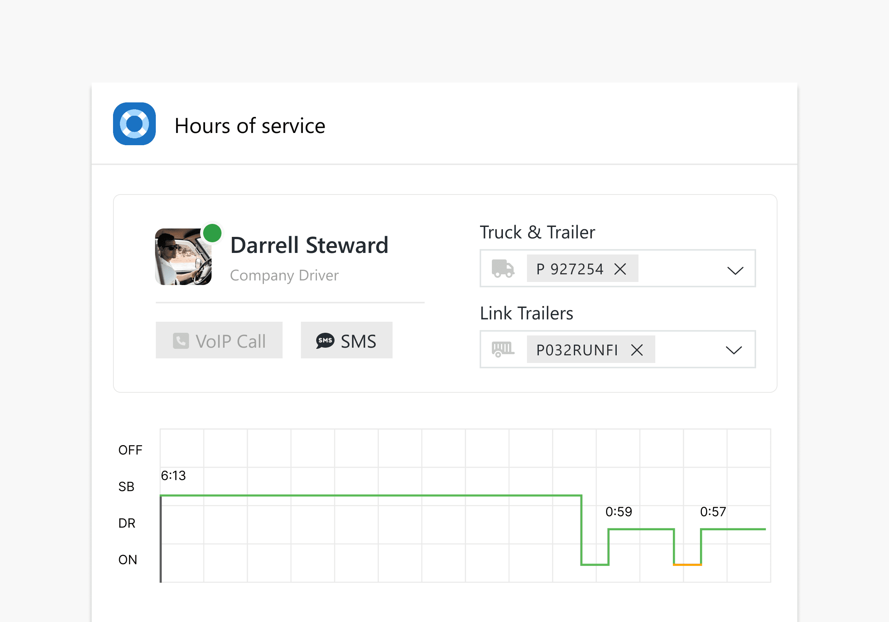Click the DR status row label

pos(127,523)
